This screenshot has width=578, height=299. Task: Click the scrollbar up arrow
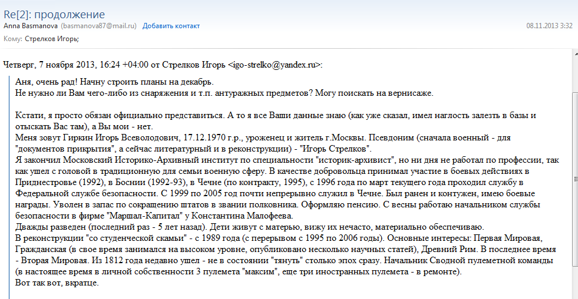point(576,54)
